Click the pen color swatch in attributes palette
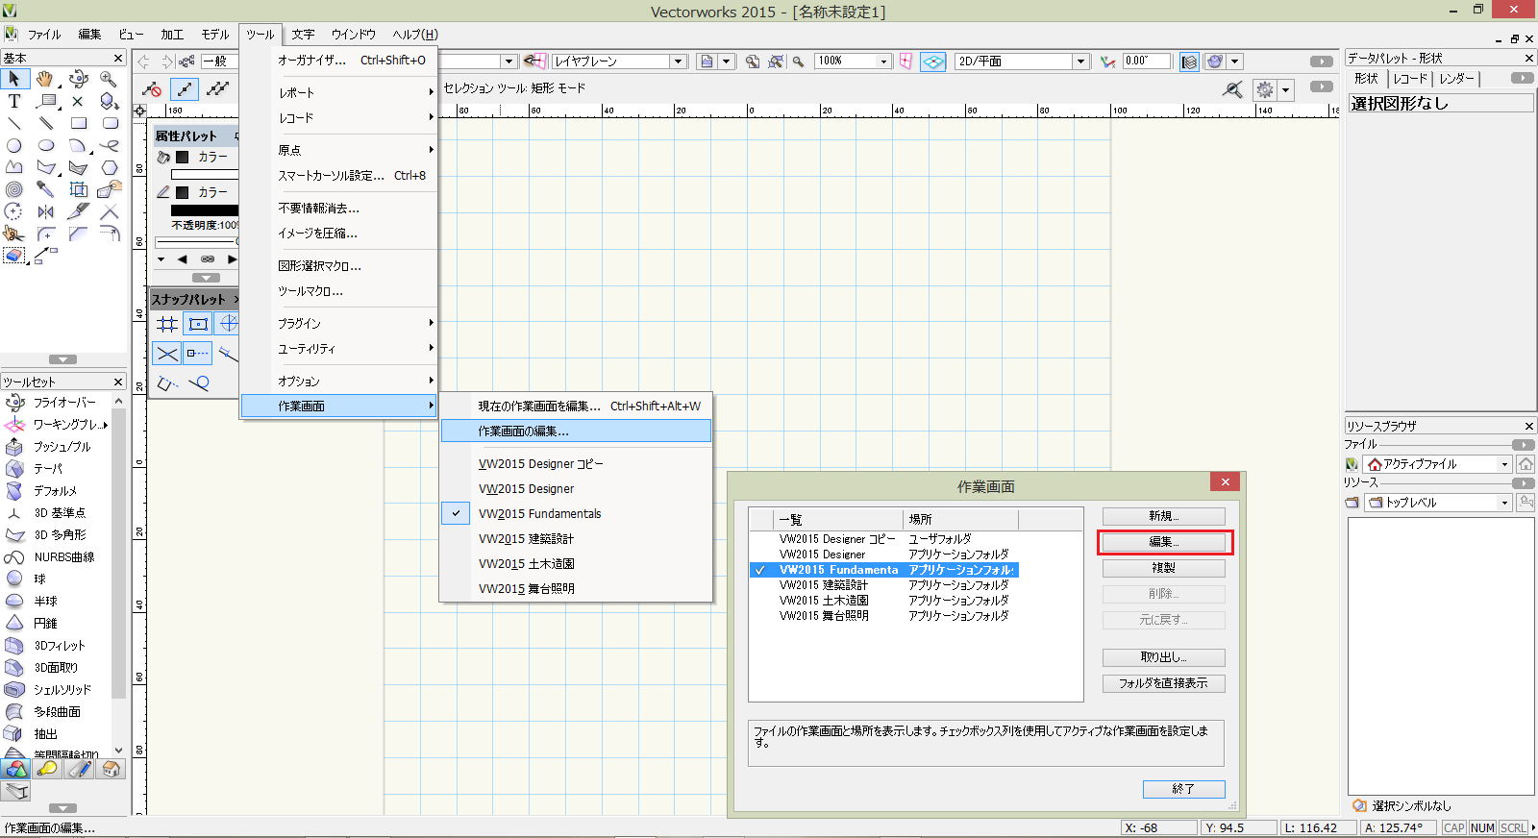 (x=182, y=192)
